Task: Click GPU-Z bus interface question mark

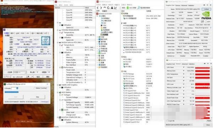Action: tap(211, 28)
